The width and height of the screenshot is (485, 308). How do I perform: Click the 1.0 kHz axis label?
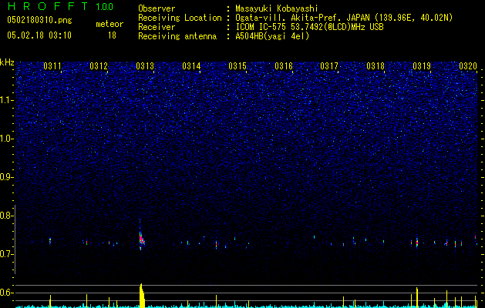pyautogui.click(x=6, y=139)
